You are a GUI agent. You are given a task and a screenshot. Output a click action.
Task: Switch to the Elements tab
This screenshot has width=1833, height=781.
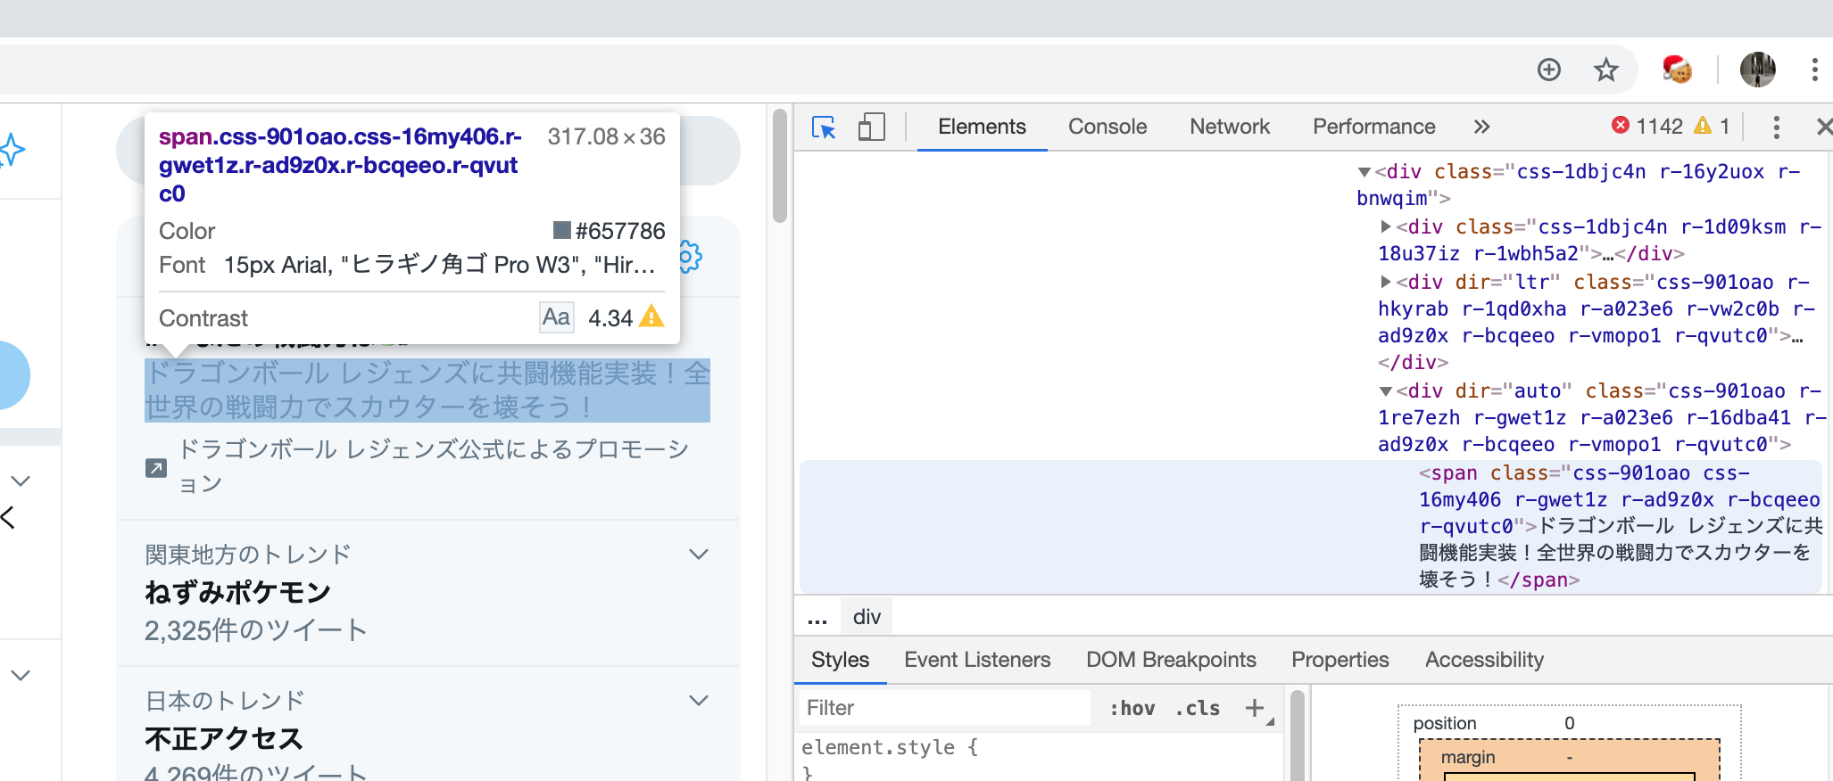tap(982, 127)
